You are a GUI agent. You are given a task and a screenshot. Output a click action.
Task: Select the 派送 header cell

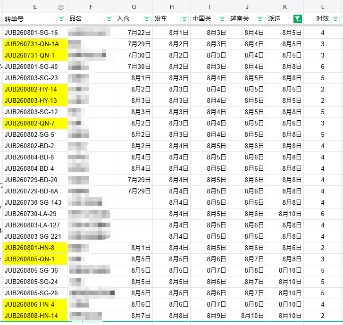tap(285, 19)
